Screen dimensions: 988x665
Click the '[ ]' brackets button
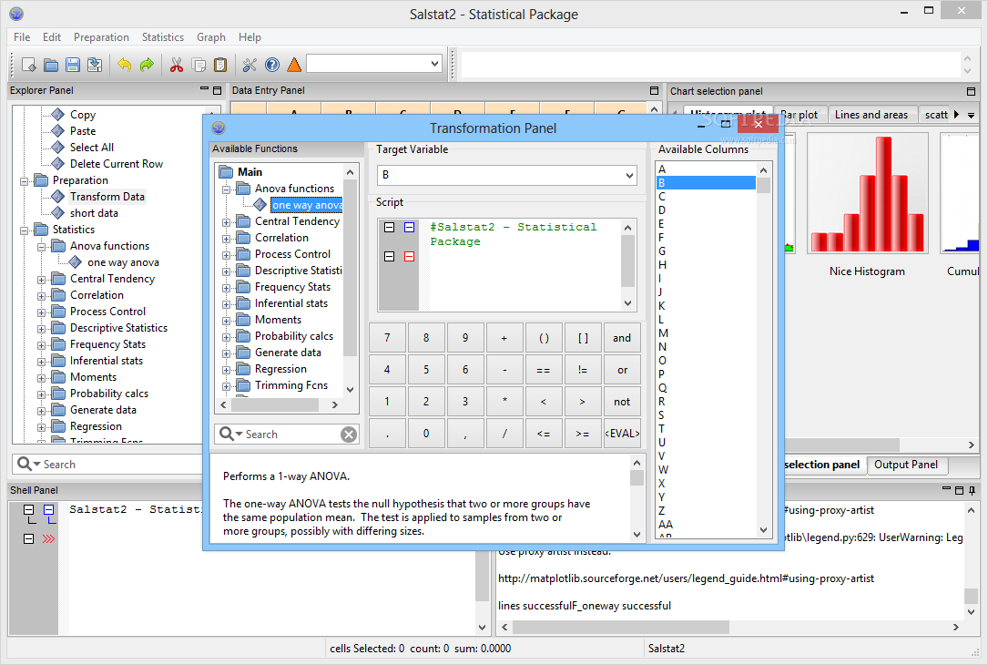pos(583,338)
